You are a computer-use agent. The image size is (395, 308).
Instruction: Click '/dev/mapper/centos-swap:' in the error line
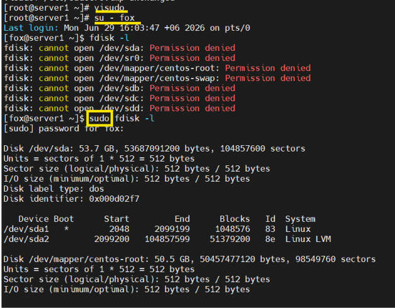click(160, 78)
